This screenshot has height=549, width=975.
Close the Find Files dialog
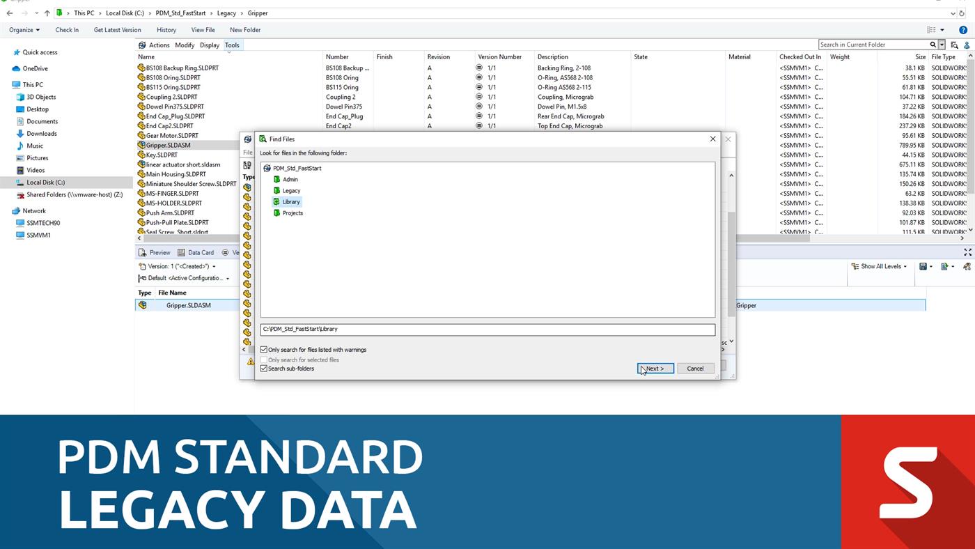tap(712, 139)
